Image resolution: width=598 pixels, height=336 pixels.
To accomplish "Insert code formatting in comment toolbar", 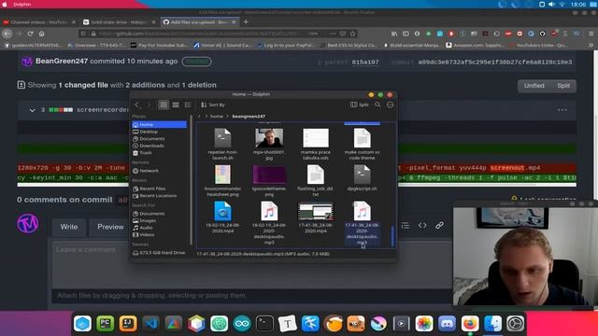I will (422, 226).
